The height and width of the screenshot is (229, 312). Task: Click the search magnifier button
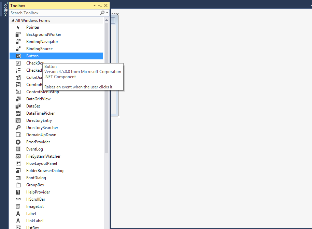click(102, 13)
